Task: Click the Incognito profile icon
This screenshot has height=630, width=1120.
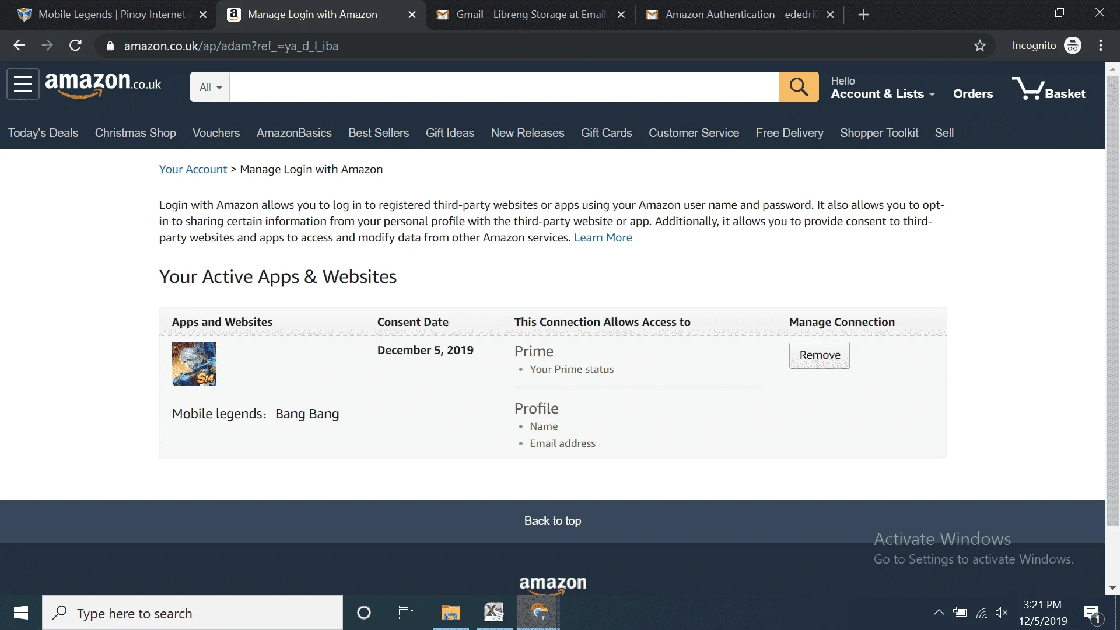Action: [x=1072, y=45]
